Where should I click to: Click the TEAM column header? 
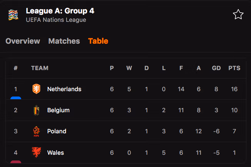[40, 68]
